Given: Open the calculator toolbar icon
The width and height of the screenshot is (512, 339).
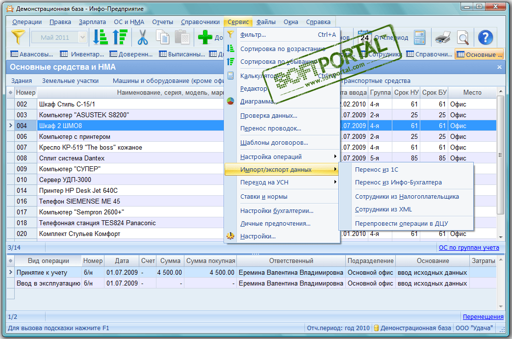Looking at the screenshot, I should click(420, 37).
